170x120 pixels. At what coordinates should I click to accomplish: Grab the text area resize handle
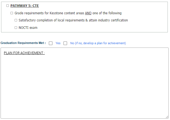[x=167, y=117]
